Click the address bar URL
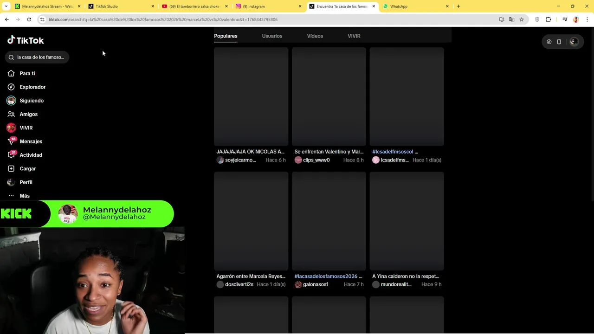The height and width of the screenshot is (334, 594). point(163,19)
